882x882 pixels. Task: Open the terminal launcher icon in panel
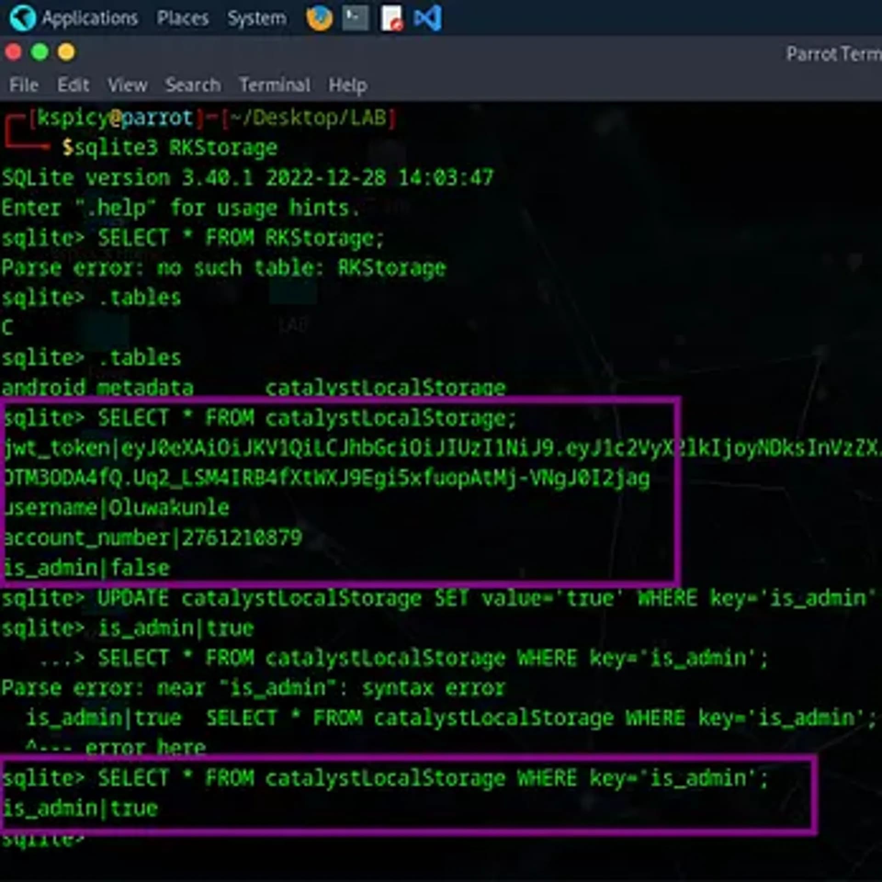pyautogui.click(x=355, y=18)
